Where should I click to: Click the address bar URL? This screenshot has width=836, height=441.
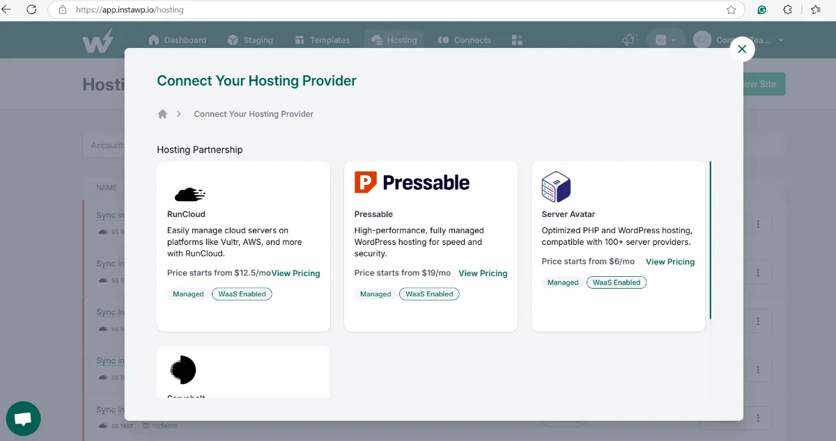click(x=130, y=10)
